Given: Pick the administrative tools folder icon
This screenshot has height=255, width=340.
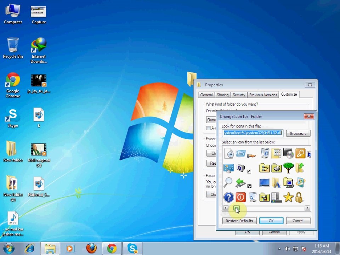Looking at the screenshot, I should pos(265,197).
